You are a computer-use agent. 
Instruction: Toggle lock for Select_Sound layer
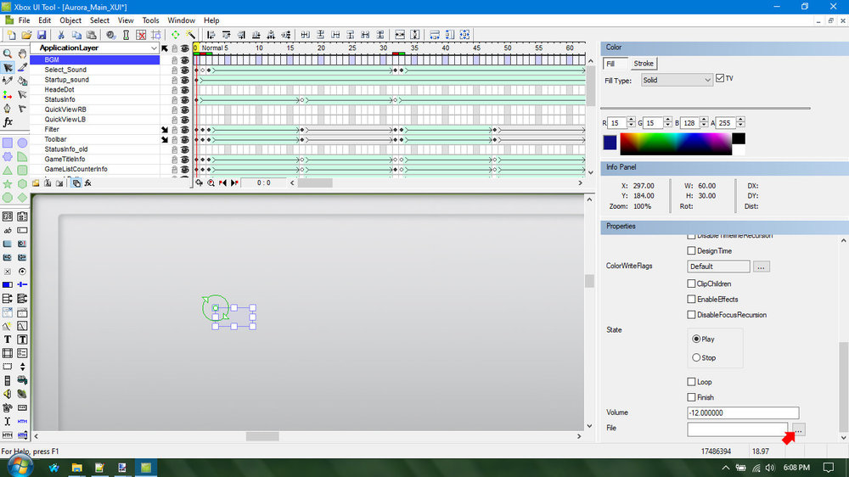click(x=174, y=70)
